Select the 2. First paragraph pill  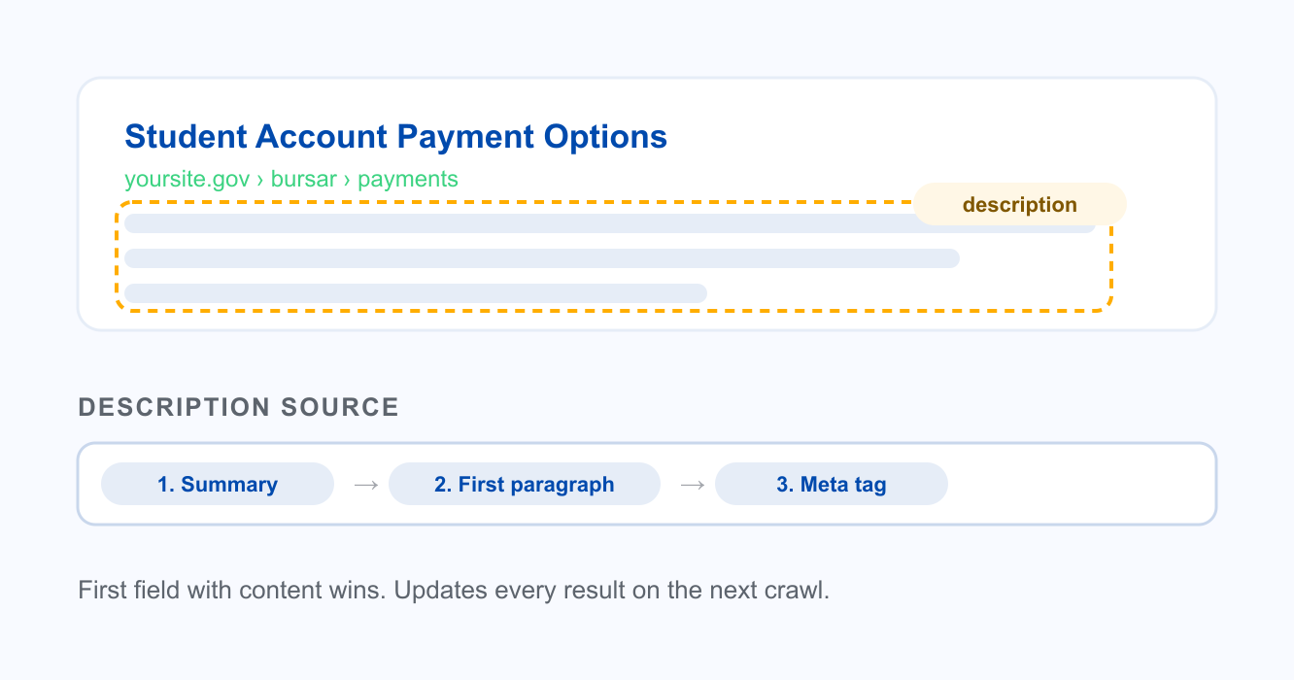click(525, 484)
